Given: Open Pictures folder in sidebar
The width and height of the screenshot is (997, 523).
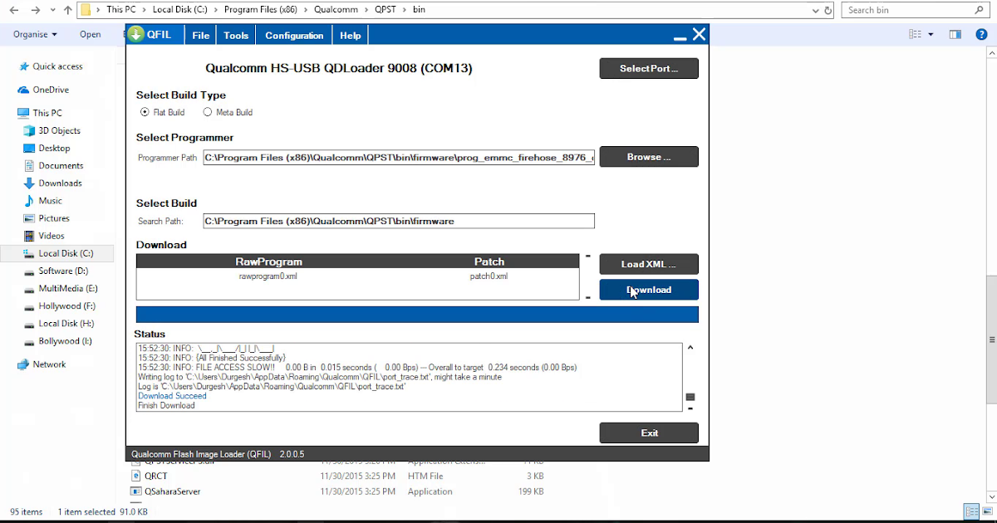Looking at the screenshot, I should (x=54, y=218).
